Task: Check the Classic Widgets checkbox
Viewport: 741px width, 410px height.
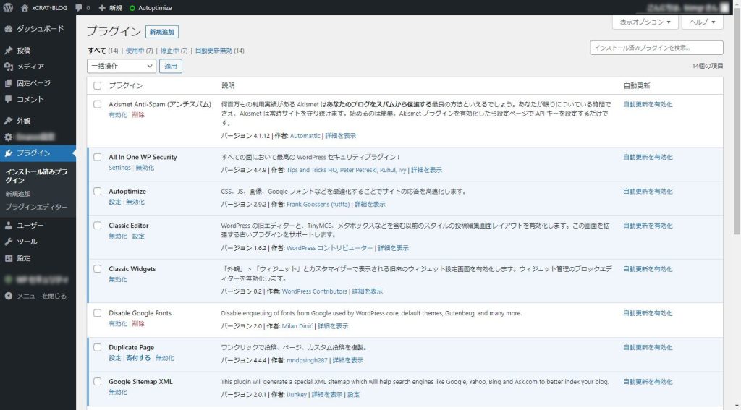Action: click(98, 269)
